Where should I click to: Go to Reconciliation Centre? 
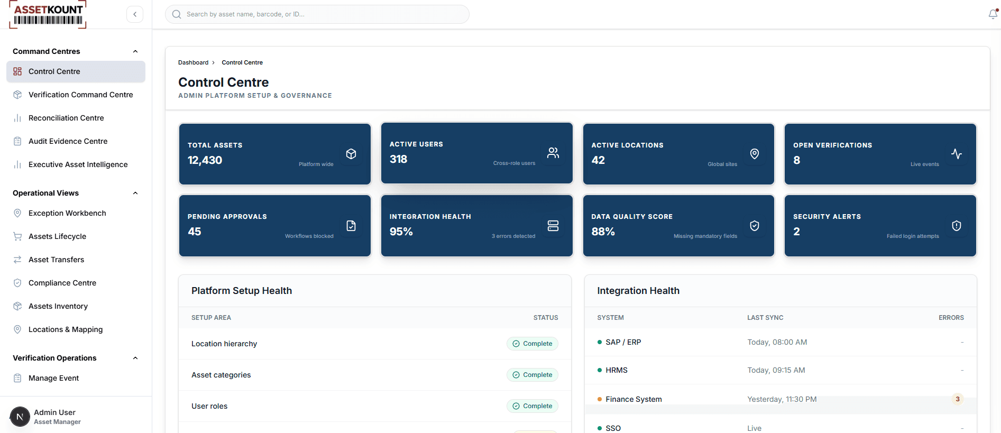click(76, 118)
